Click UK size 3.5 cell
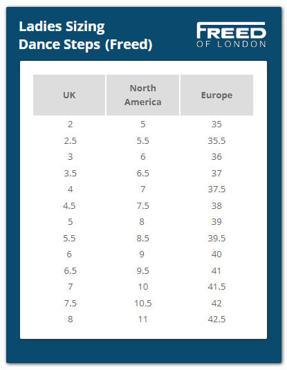Viewport: 287px width, 370px height. tap(70, 173)
